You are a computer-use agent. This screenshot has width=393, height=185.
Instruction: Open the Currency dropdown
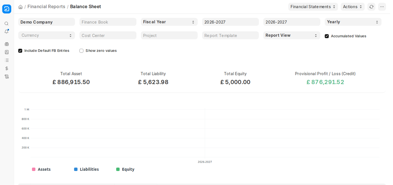coord(47,35)
